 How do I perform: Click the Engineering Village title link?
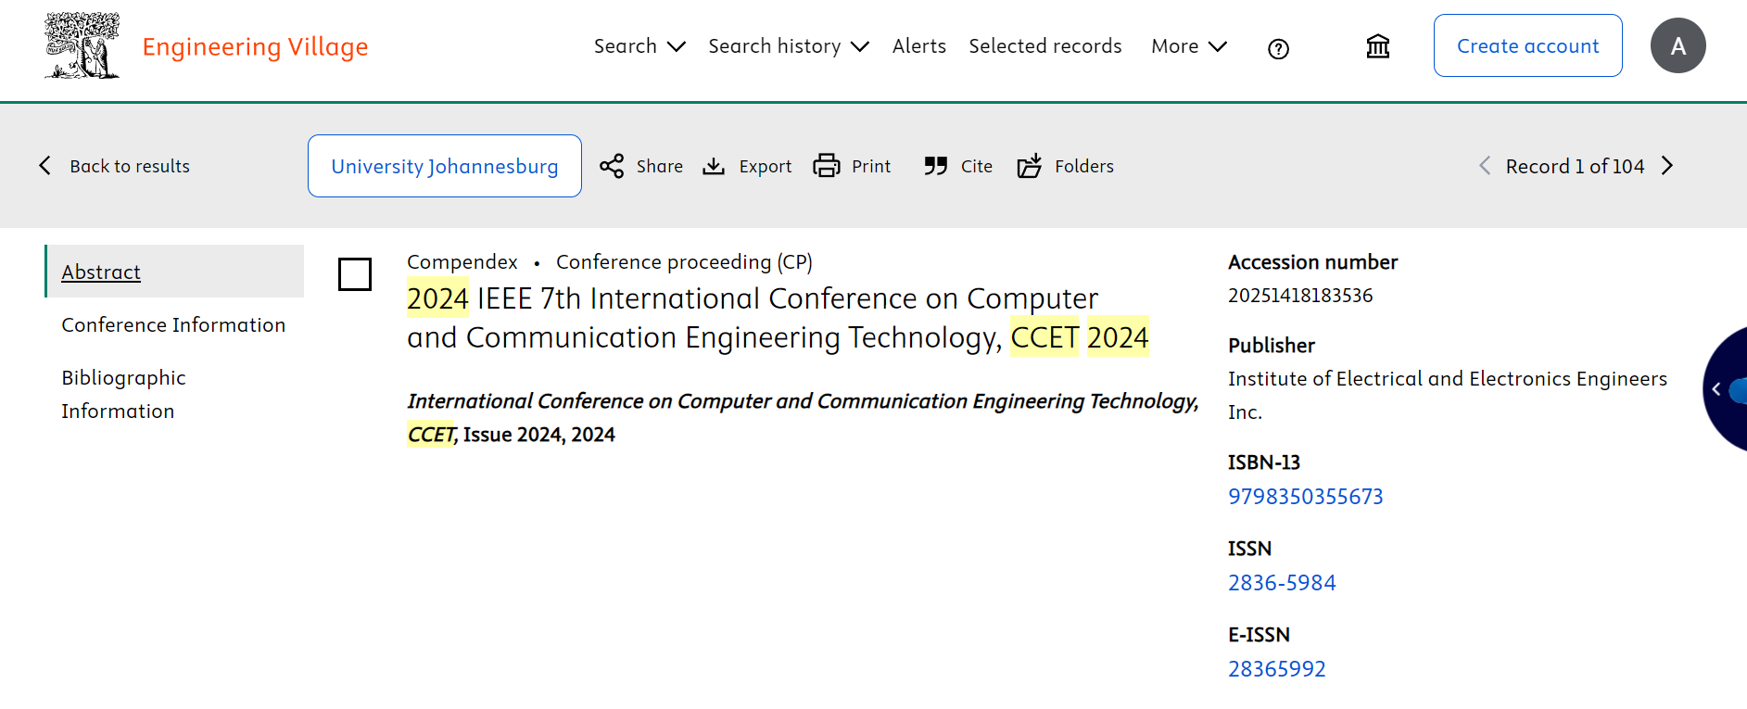[x=255, y=46]
